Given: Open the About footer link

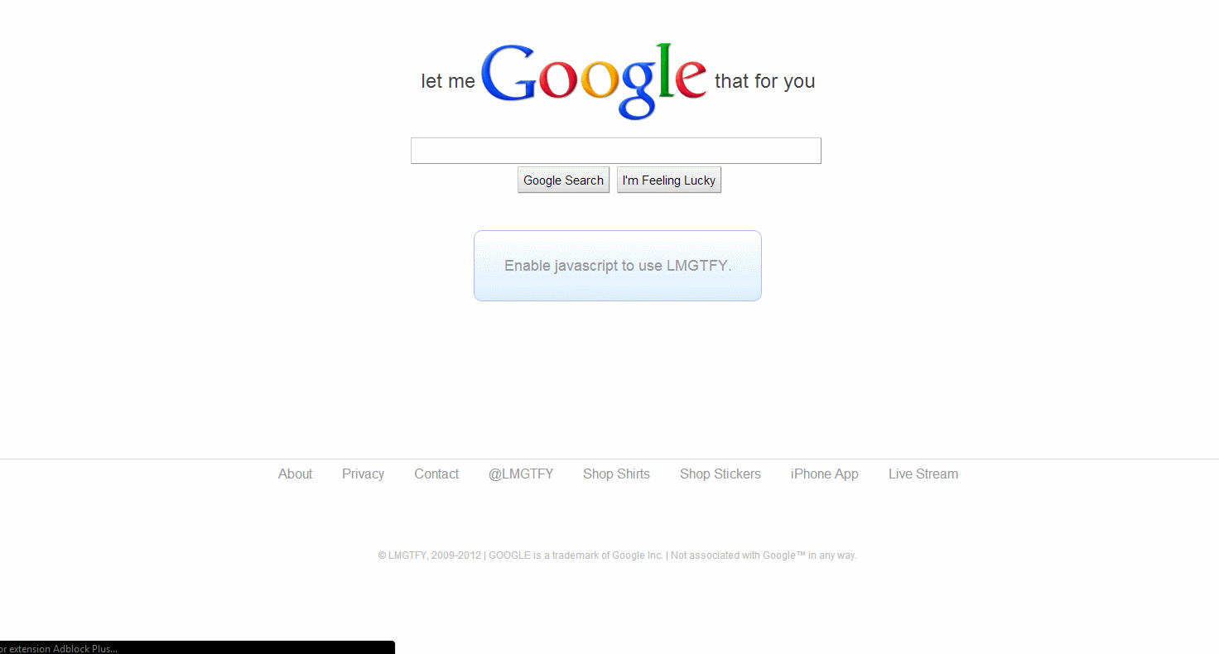Looking at the screenshot, I should click(295, 474).
